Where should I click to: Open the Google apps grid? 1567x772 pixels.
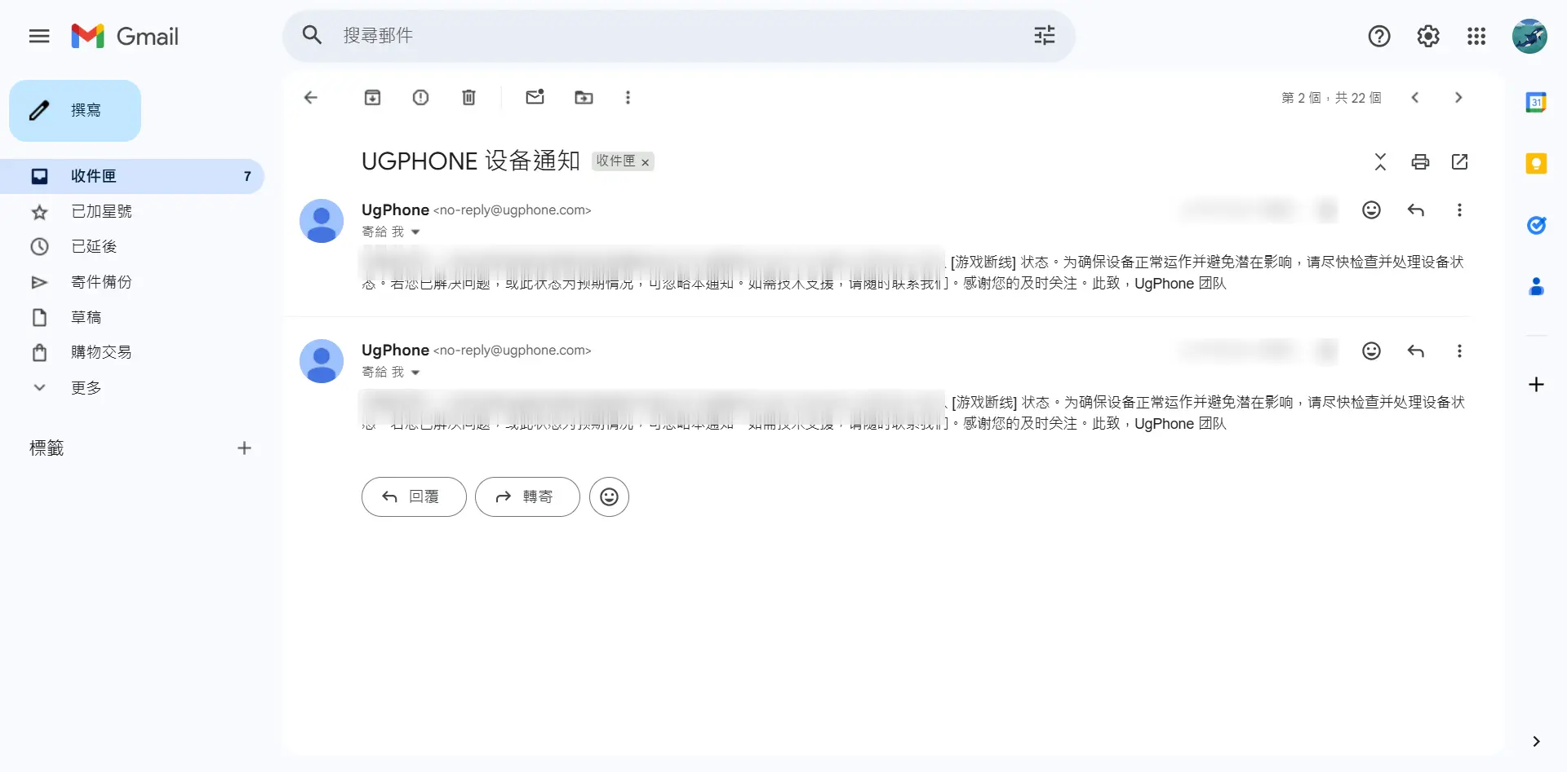1476,36
